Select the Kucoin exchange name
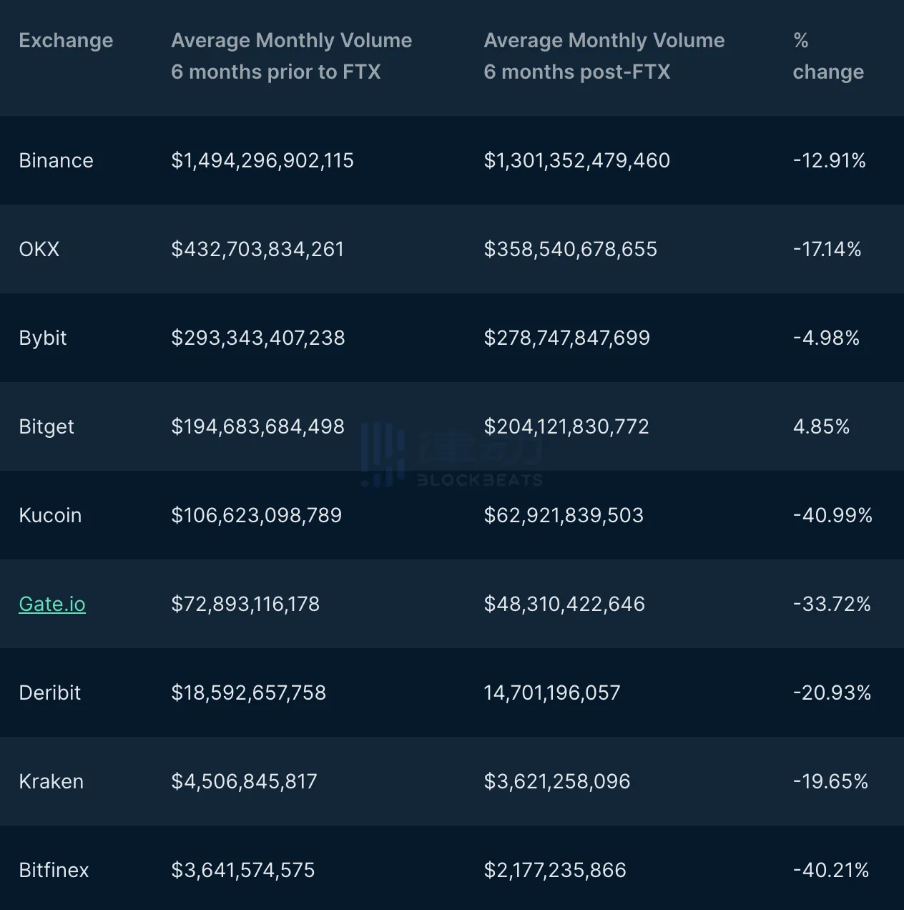Image resolution: width=904 pixels, height=910 pixels. [x=50, y=515]
